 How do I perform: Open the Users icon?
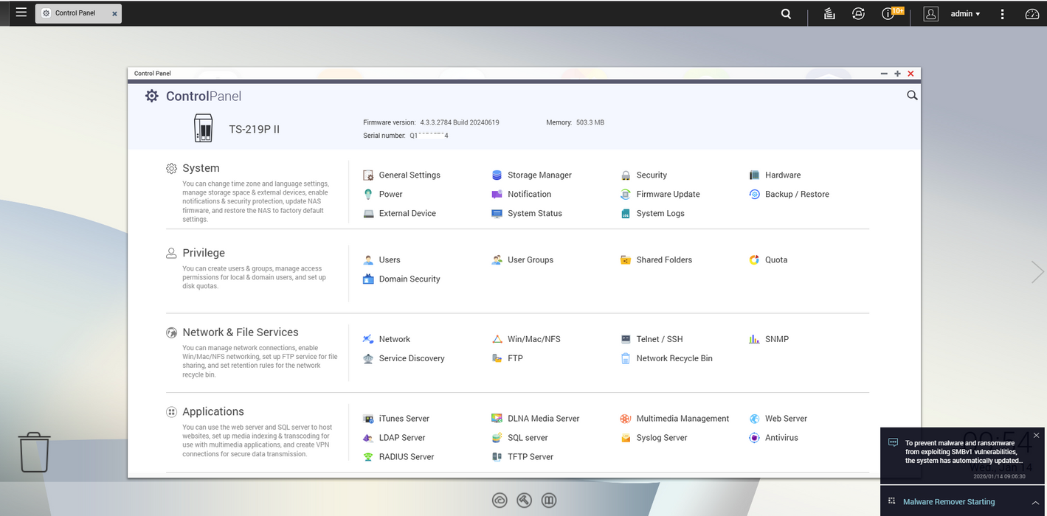pyautogui.click(x=368, y=260)
